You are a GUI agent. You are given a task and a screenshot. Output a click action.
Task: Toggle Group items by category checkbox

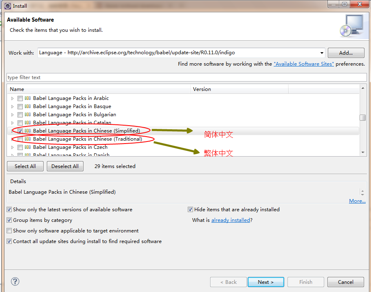(9, 220)
